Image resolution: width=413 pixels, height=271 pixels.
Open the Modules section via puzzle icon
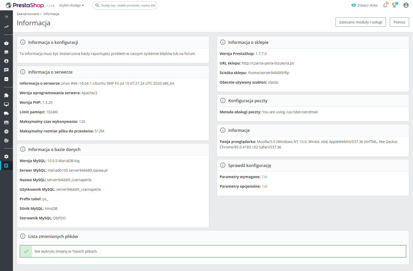pyautogui.click(x=6, y=95)
